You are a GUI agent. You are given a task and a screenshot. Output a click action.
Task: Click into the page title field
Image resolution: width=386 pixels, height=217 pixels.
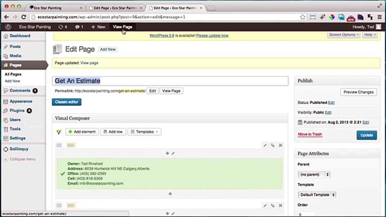tap(170, 81)
